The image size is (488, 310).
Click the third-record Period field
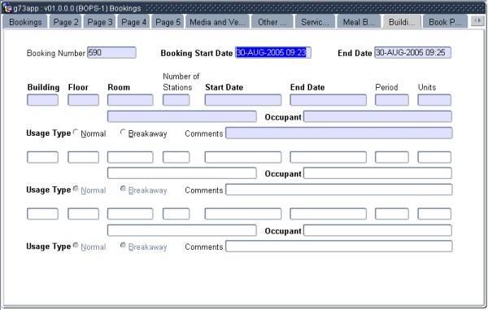click(x=392, y=214)
